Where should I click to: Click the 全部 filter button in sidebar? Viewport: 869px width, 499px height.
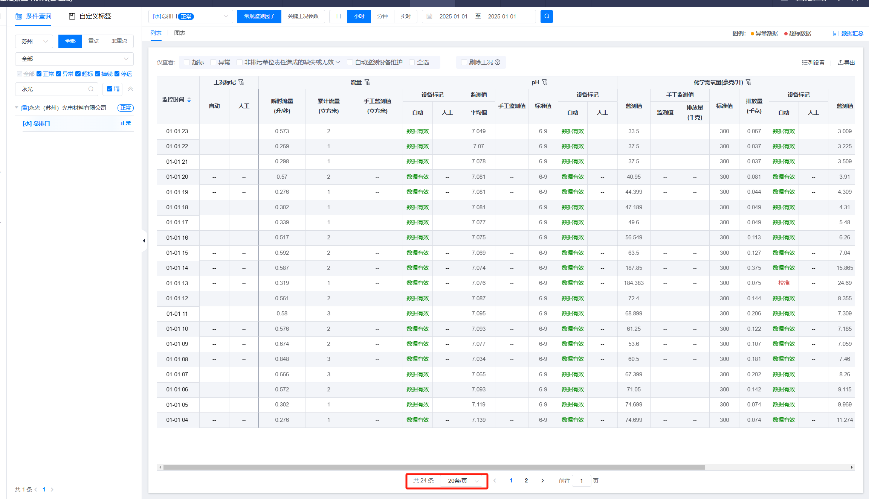pos(70,41)
